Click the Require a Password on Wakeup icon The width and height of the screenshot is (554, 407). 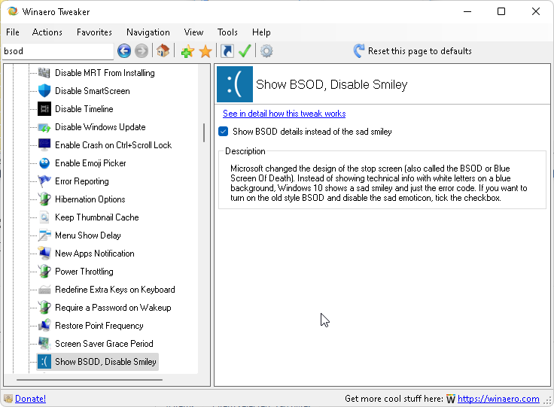click(x=44, y=308)
